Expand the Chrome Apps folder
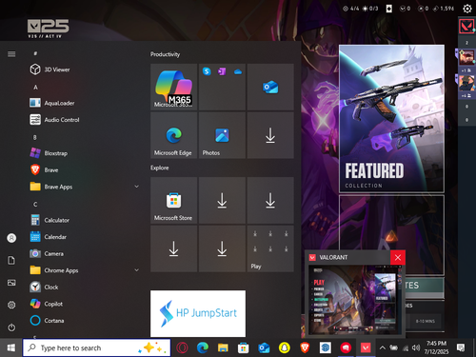This screenshot has height=357, width=476. click(x=84, y=270)
